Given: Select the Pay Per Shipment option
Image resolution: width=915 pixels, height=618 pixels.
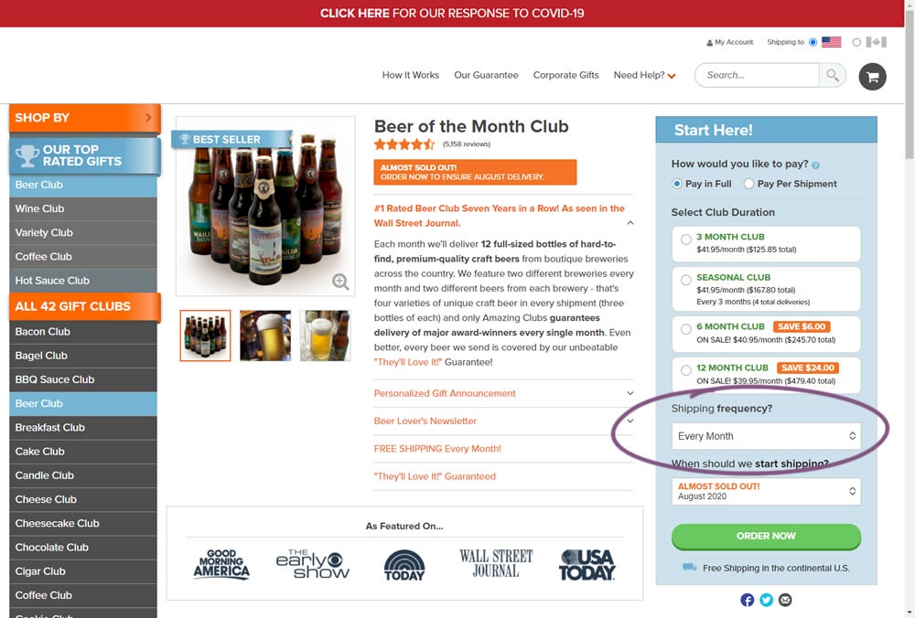Looking at the screenshot, I should (x=749, y=184).
